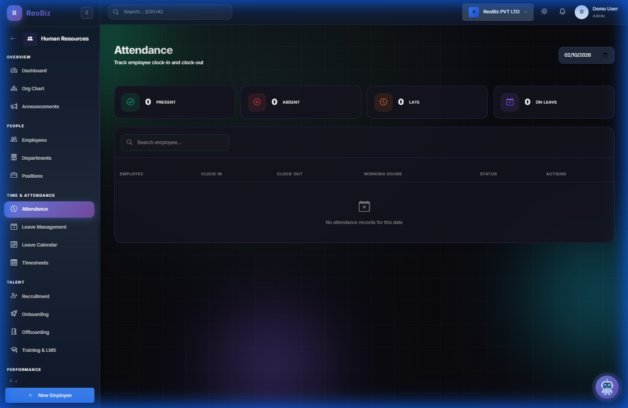
Task: Open Leave Management in the sidebar
Action: click(x=44, y=227)
